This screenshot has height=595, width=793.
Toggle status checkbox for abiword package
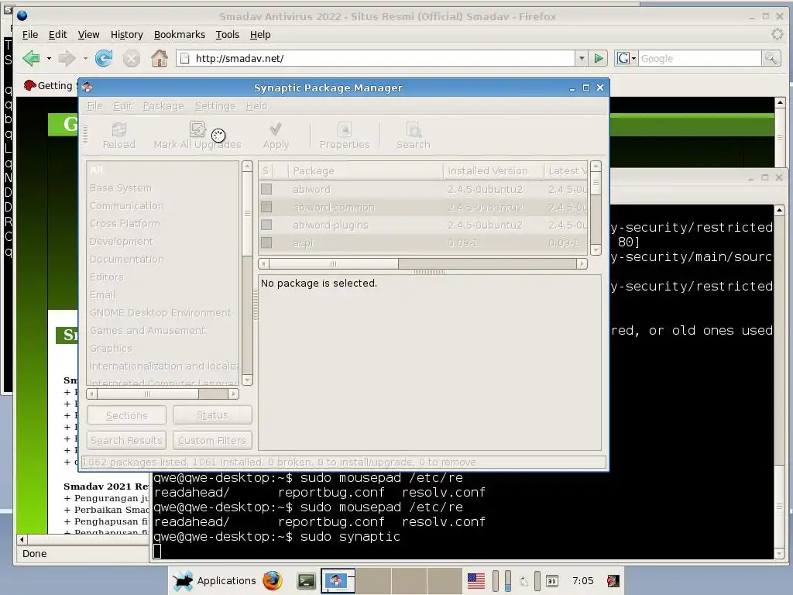266,189
